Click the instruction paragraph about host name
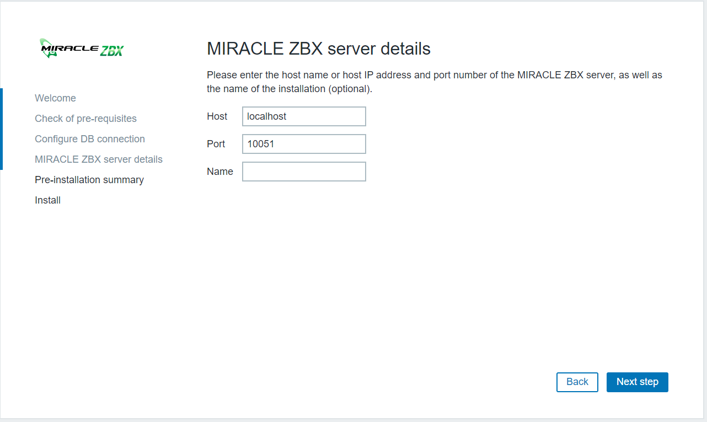 tap(435, 82)
